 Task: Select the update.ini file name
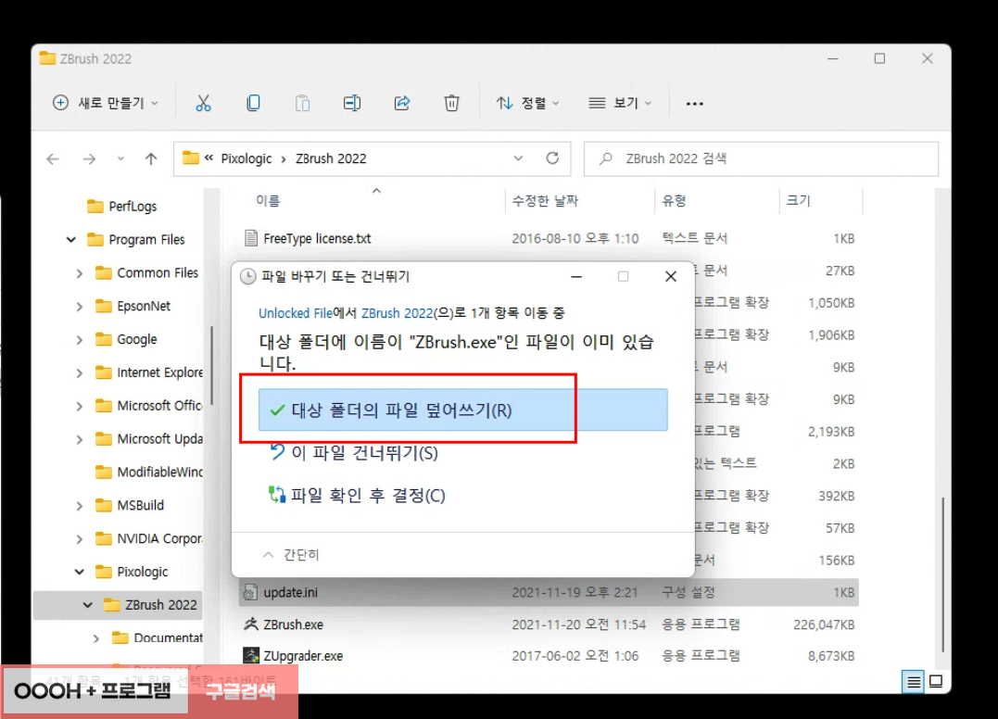point(290,592)
